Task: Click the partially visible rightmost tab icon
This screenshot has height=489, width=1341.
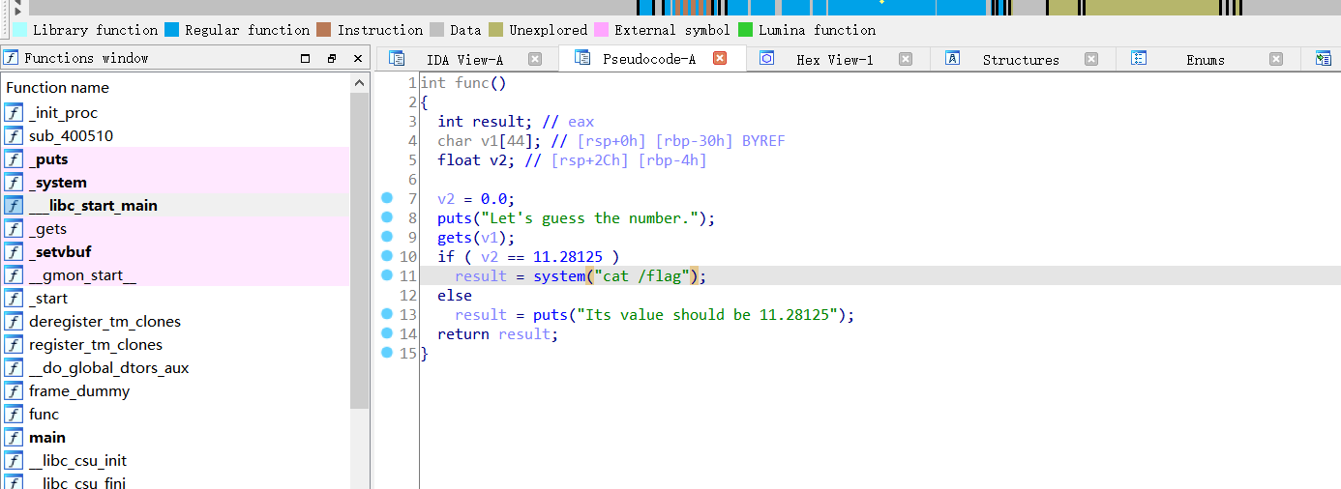Action: click(x=1324, y=59)
